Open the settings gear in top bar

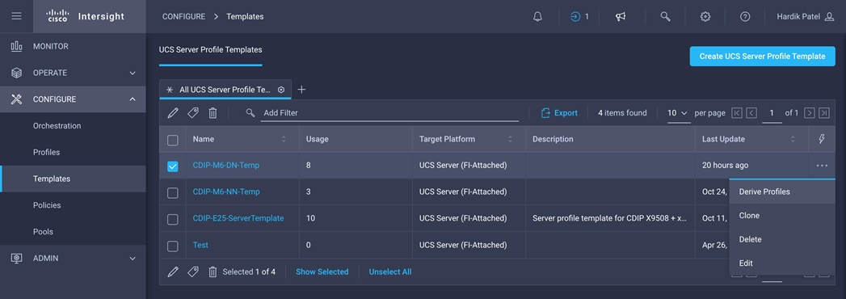point(705,17)
